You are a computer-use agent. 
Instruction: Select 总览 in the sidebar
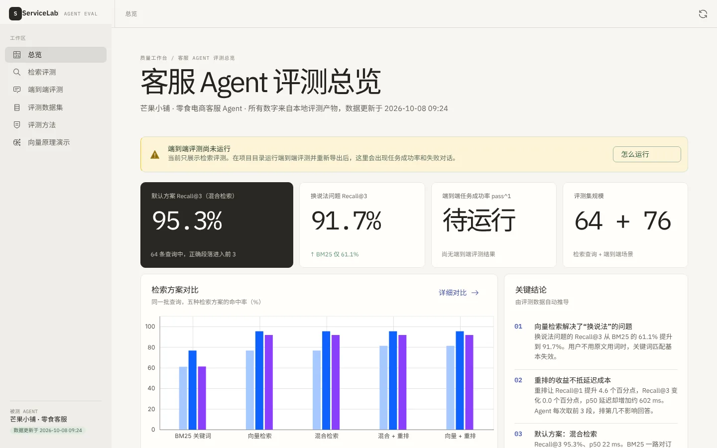tap(56, 55)
